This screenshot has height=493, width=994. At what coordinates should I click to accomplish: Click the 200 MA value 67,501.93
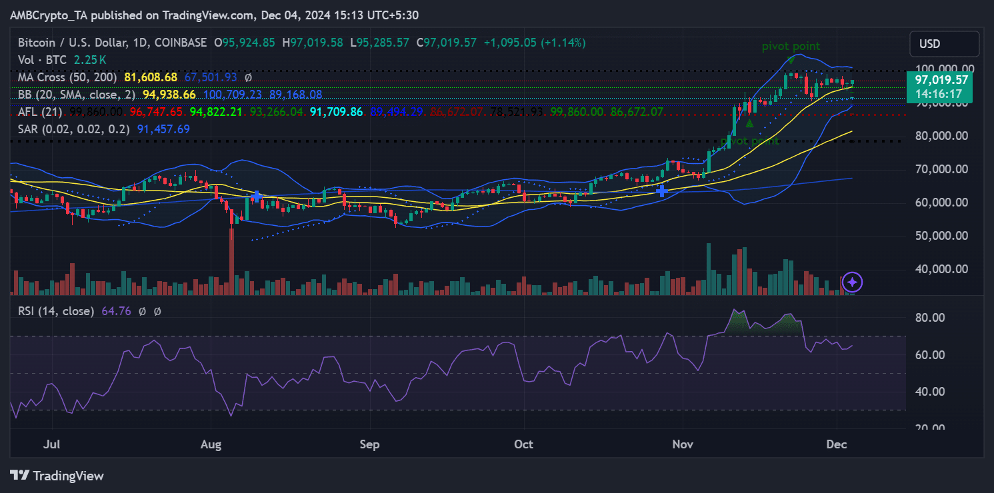click(x=211, y=77)
